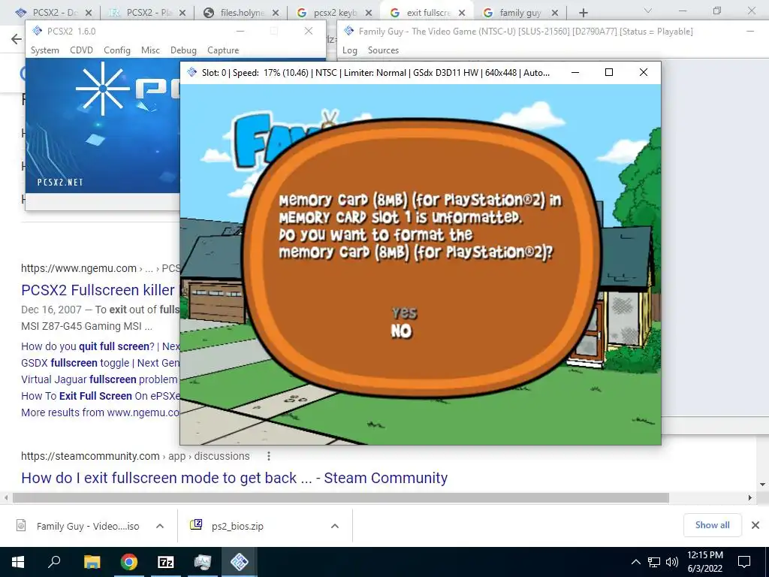The image size is (769, 577).
Task: Click the ngemu.com result URL breadcrumb
Action: [101, 268]
